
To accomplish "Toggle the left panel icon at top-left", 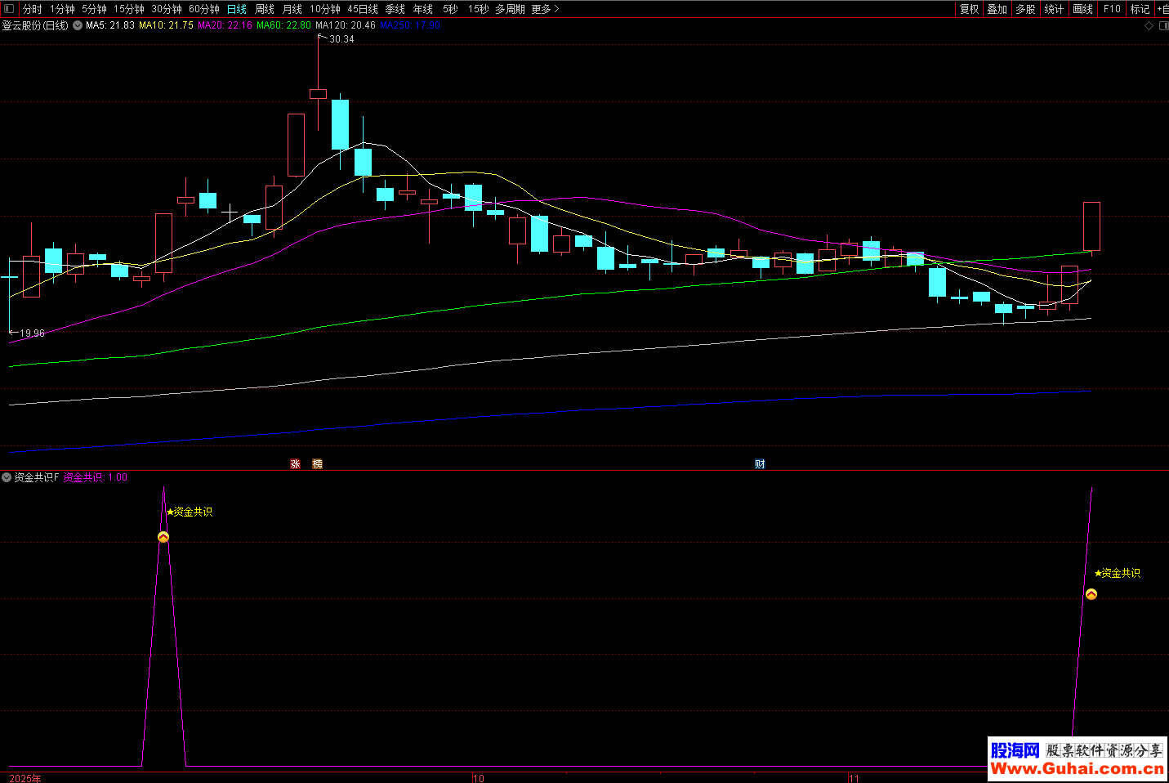I will (x=9, y=9).
